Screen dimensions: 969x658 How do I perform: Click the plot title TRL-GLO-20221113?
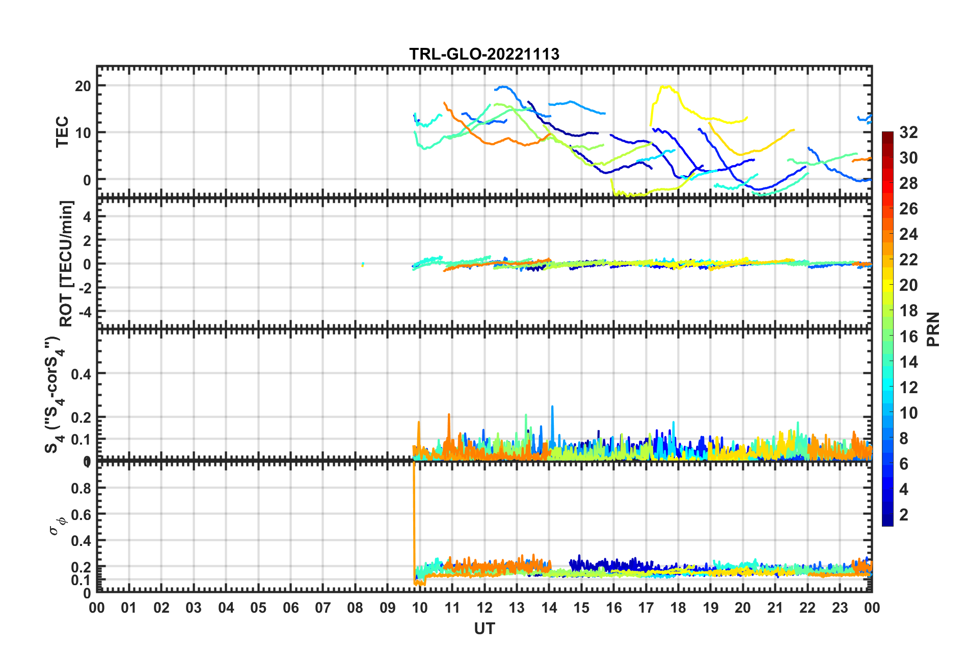484,54
